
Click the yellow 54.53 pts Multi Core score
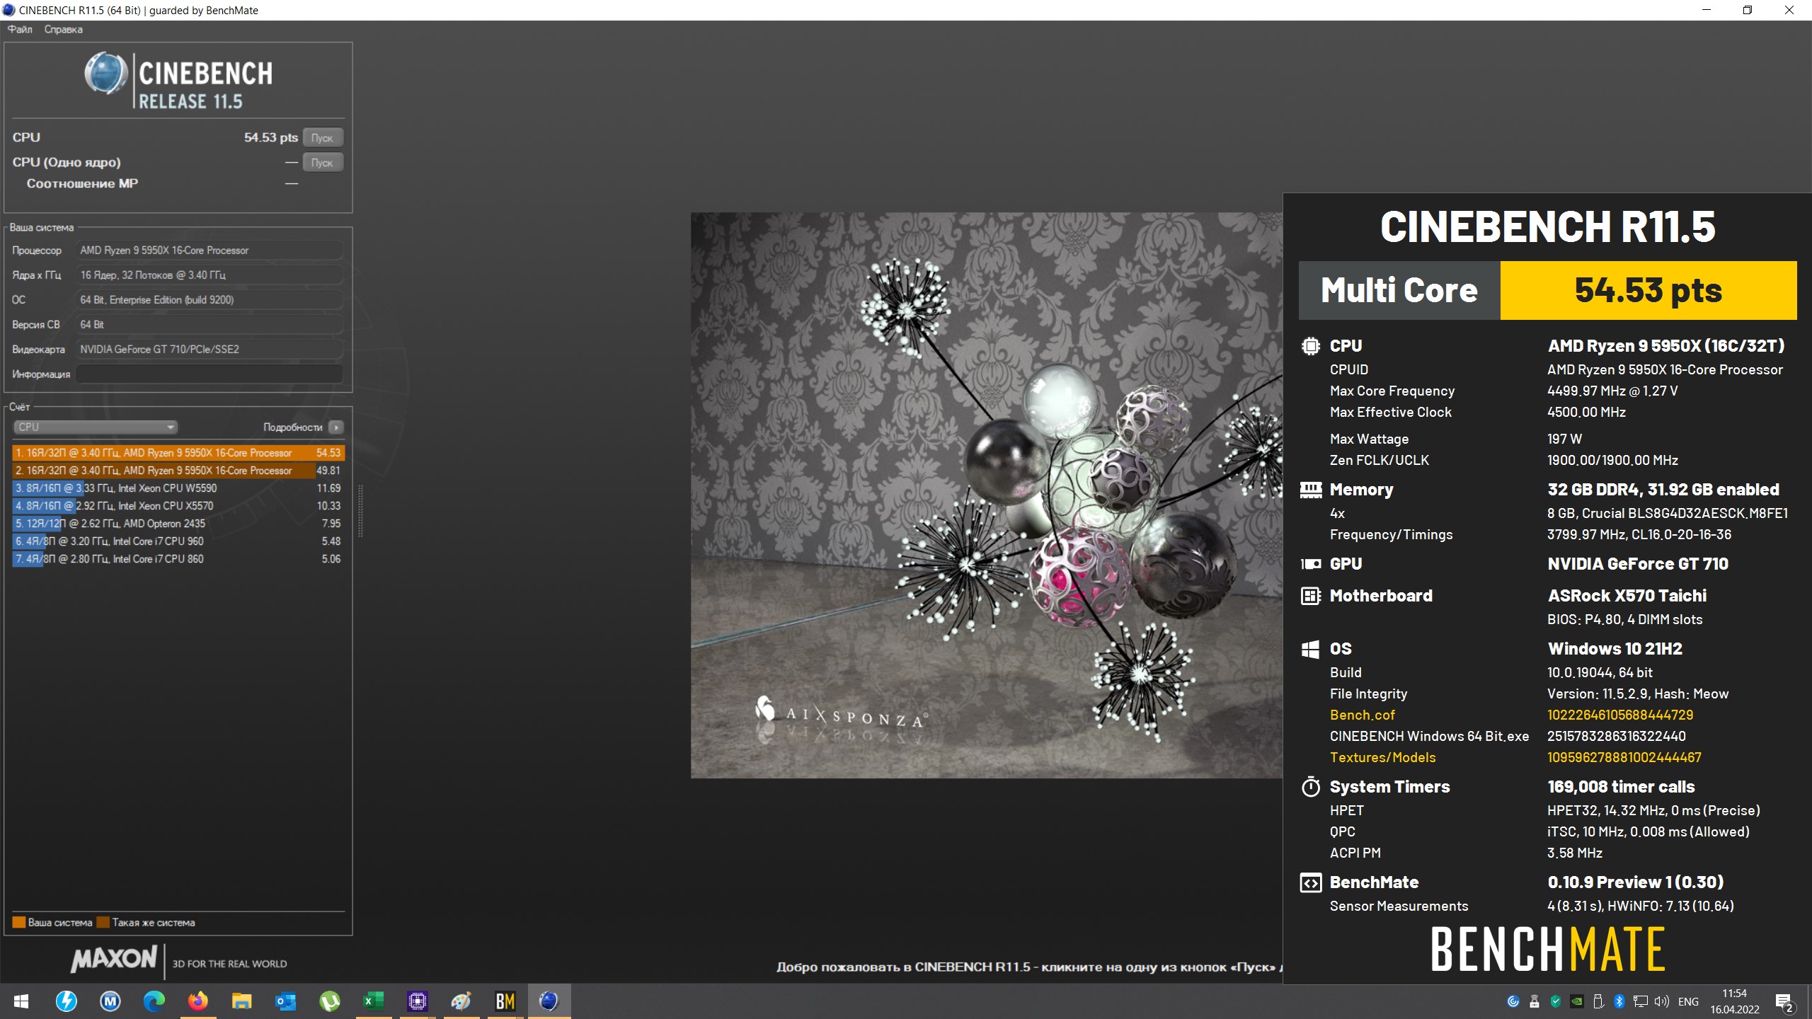[x=1648, y=291]
